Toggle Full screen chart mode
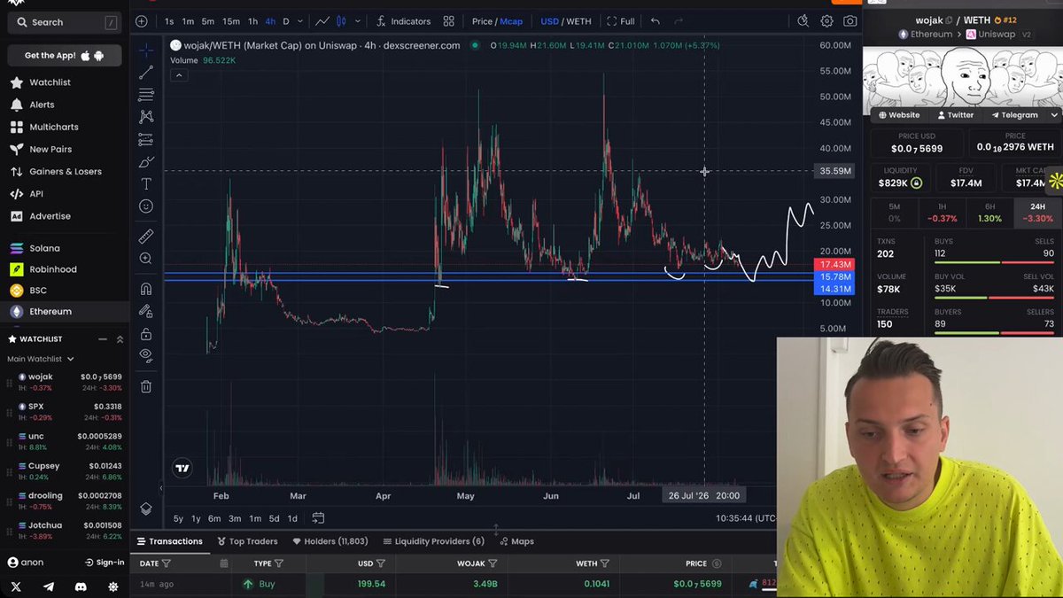 pos(621,21)
